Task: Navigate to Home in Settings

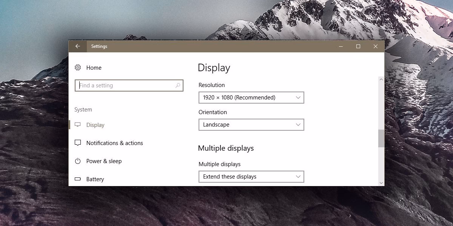Action: pos(94,67)
